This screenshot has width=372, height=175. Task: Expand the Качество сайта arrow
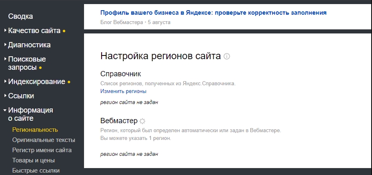point(5,30)
